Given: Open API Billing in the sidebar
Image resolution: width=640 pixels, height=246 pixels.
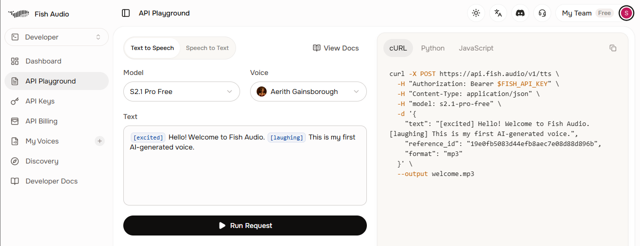Looking at the screenshot, I should point(57,121).
